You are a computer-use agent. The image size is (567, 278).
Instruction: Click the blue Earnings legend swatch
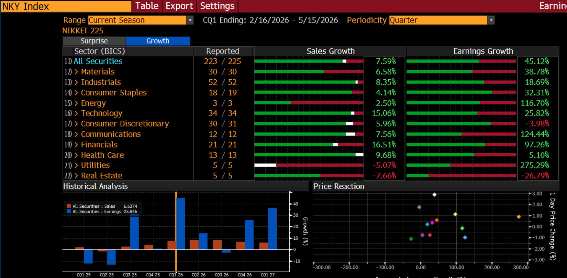(69, 212)
